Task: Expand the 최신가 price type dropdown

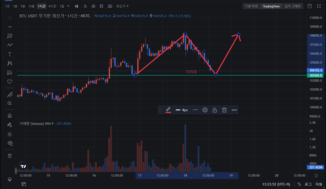Action: (122, 6)
